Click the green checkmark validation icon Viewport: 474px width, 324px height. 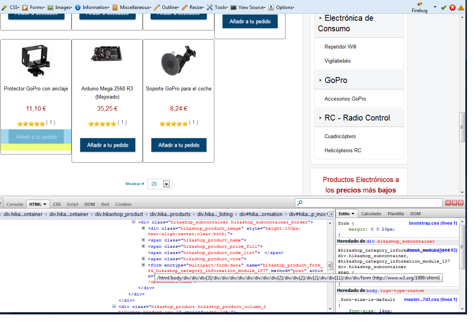coord(443,7)
